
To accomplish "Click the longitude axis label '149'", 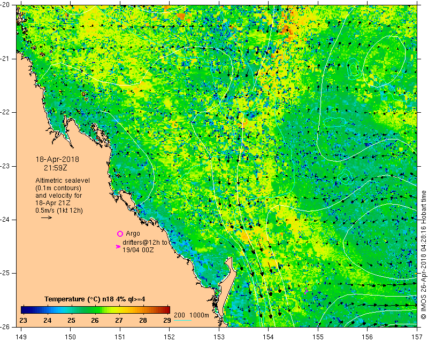I will click(x=21, y=337).
